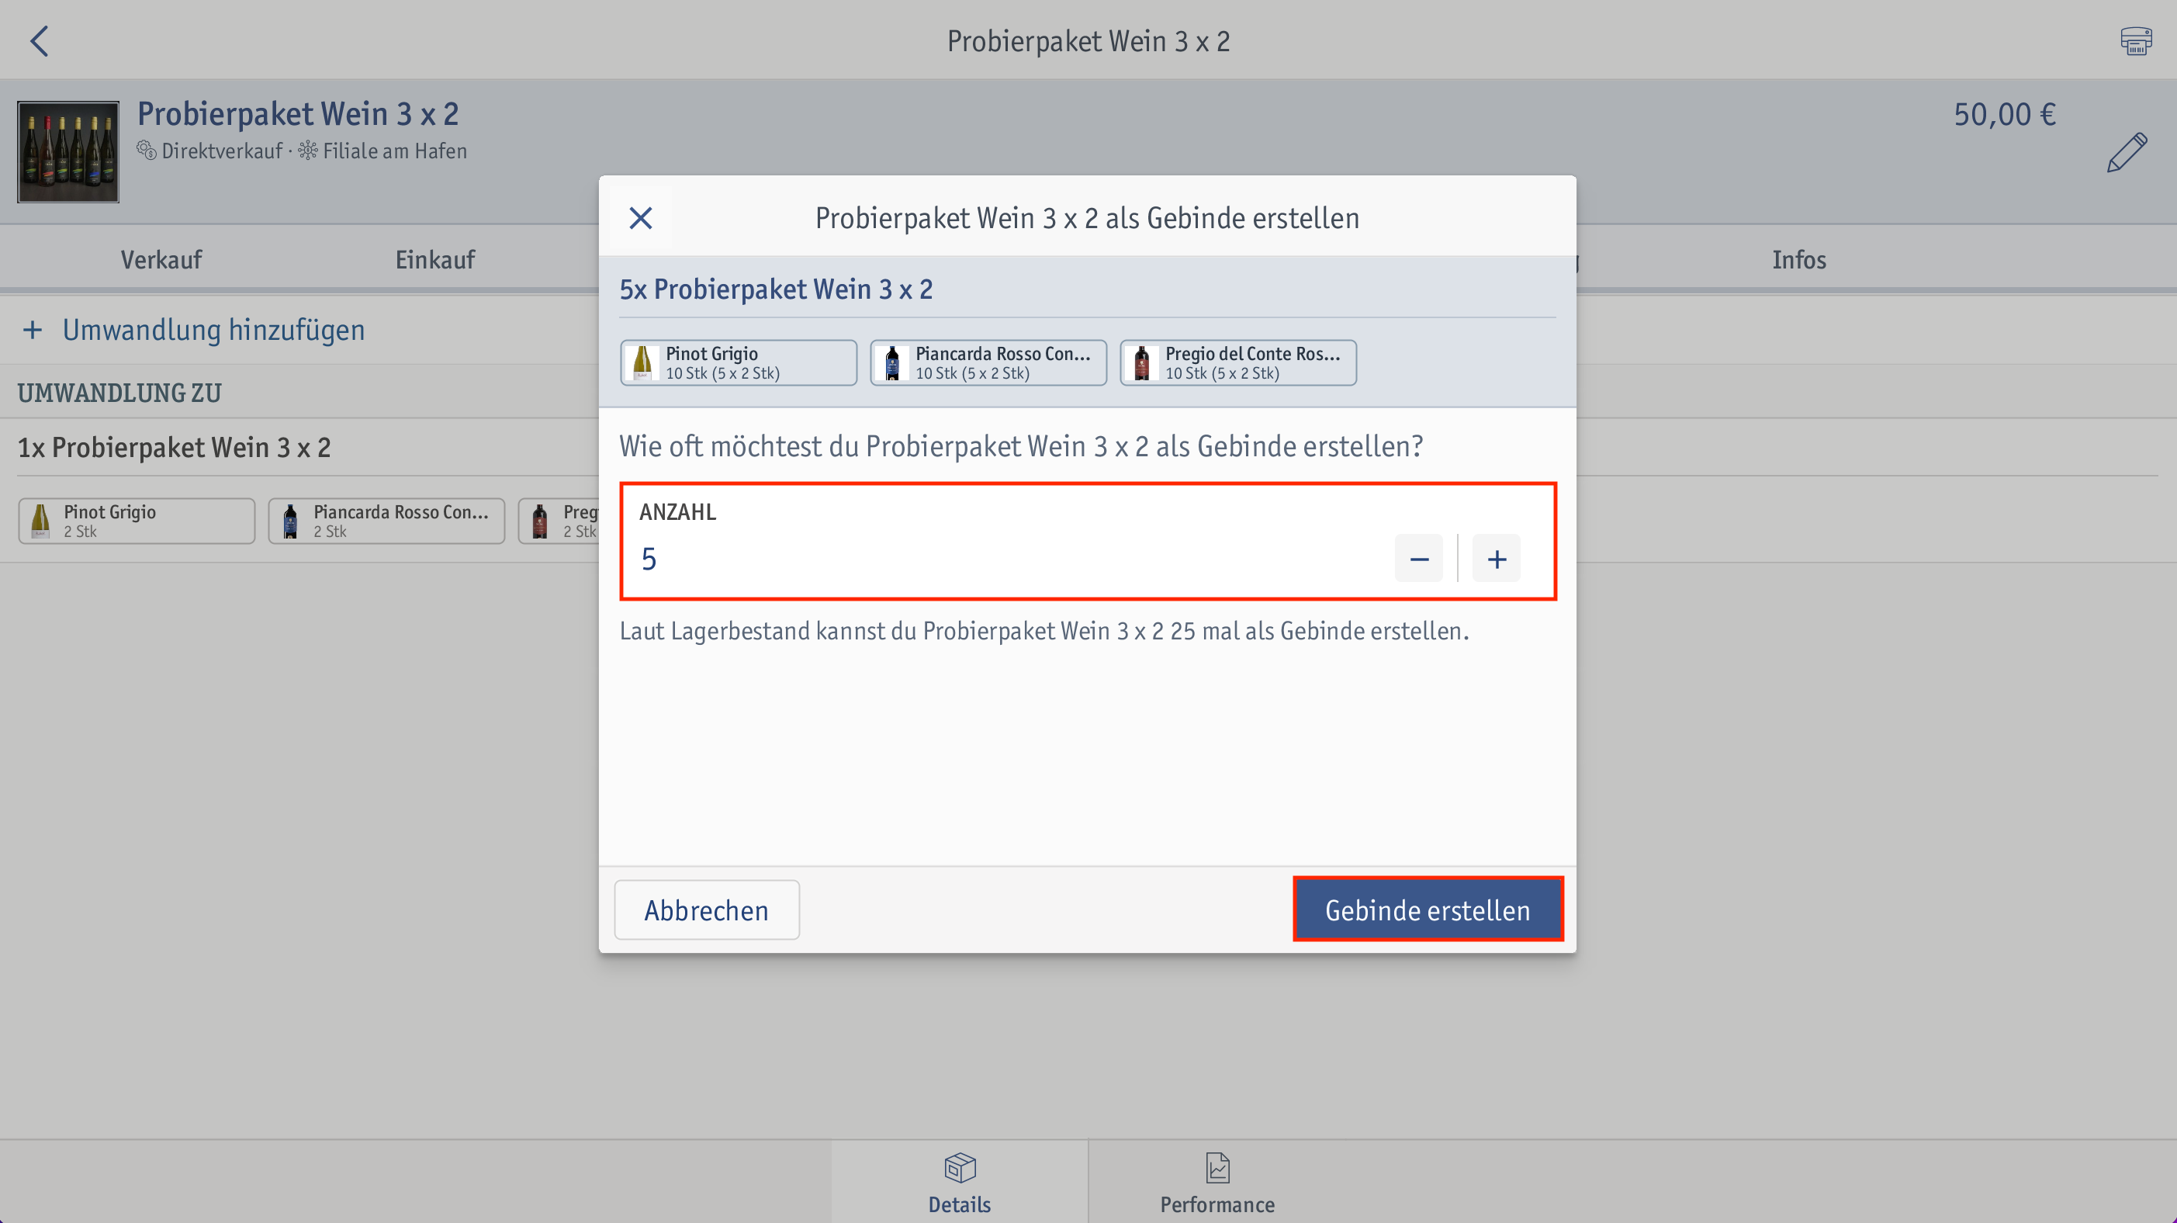Select the Verkauf tab
2177x1223 pixels.
click(x=161, y=260)
